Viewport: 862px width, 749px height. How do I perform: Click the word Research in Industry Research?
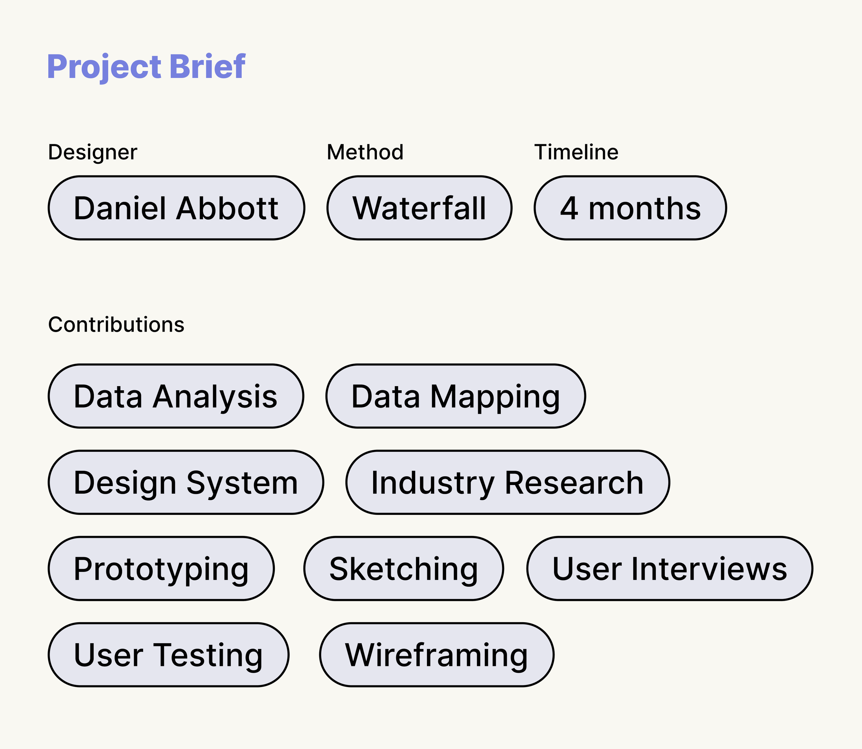[574, 482]
